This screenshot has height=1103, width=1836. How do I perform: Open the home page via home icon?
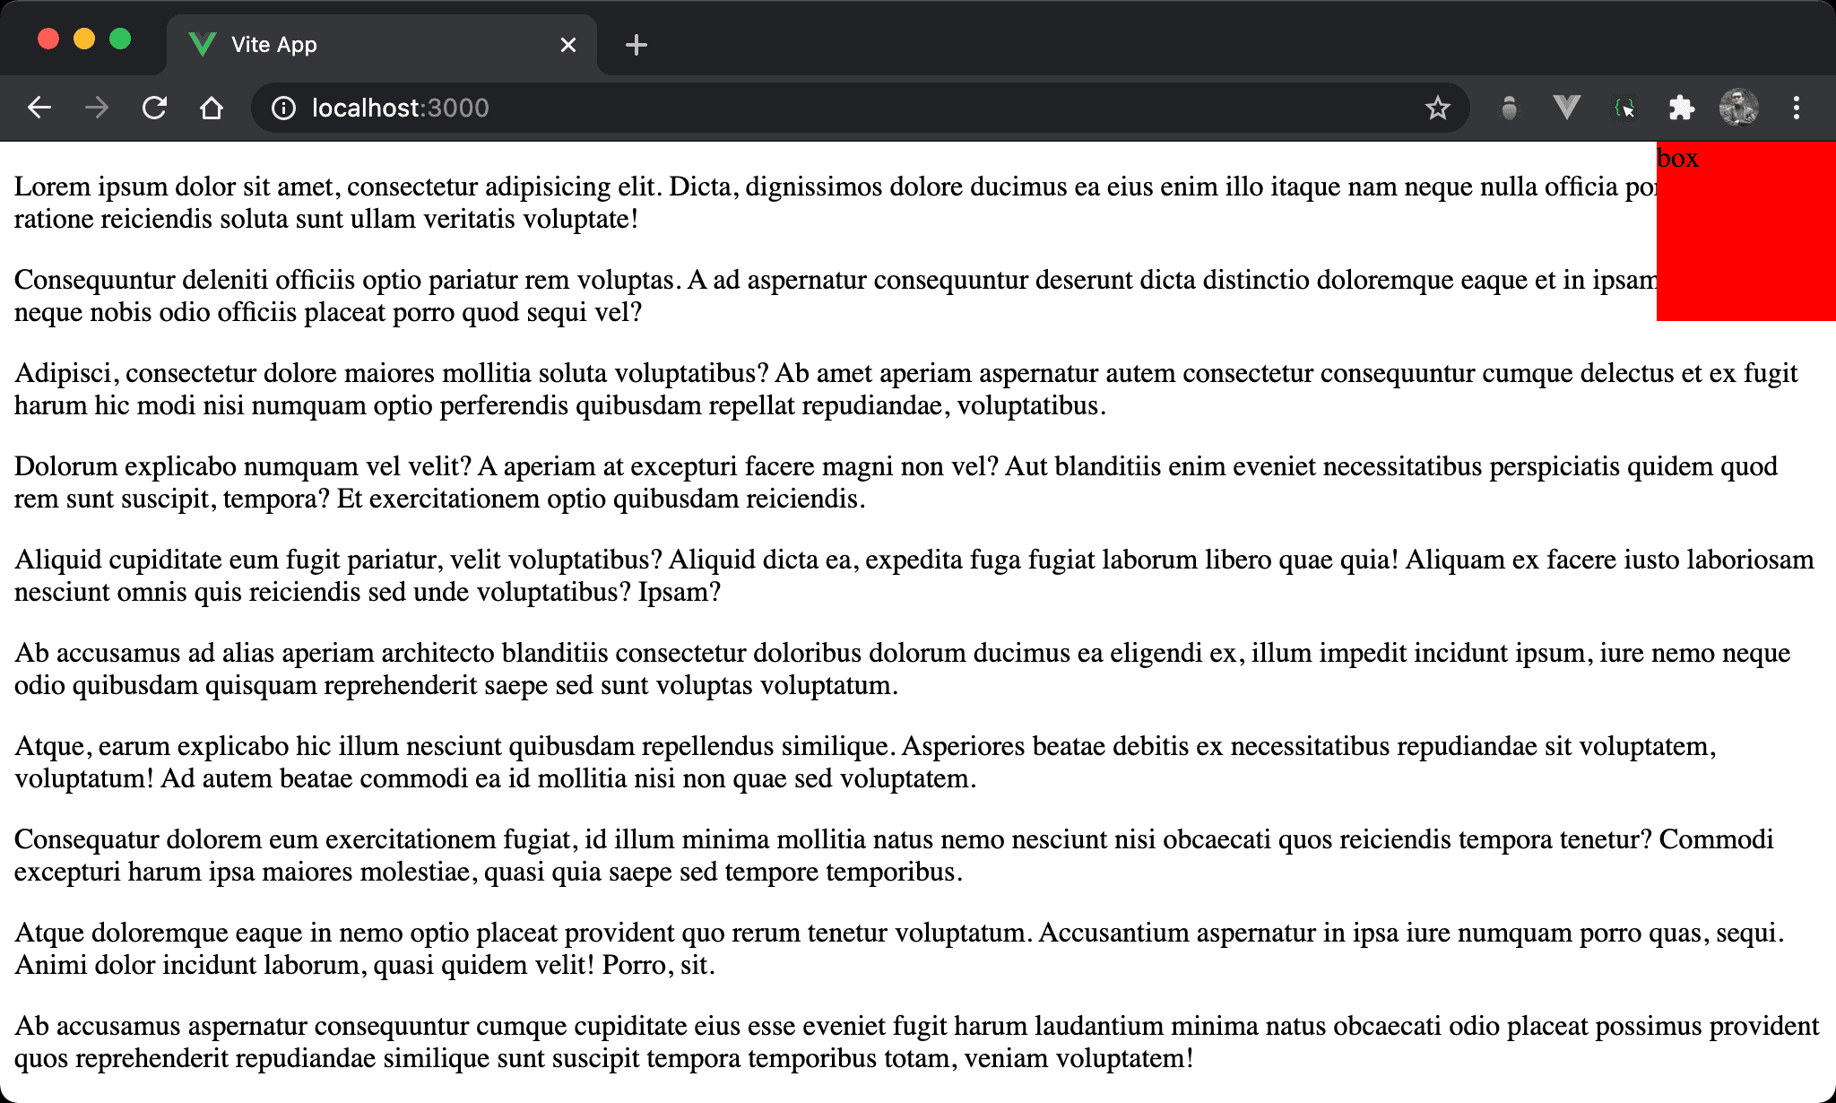212,108
